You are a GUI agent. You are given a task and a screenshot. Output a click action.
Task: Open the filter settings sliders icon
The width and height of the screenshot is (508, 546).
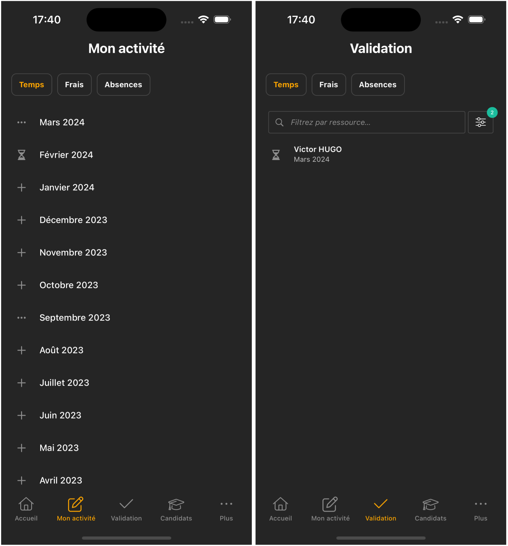tap(481, 123)
